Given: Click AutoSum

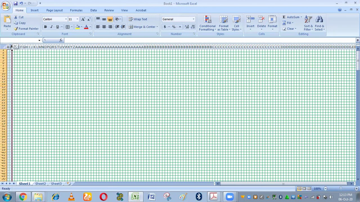Looking at the screenshot, I should (291, 17).
